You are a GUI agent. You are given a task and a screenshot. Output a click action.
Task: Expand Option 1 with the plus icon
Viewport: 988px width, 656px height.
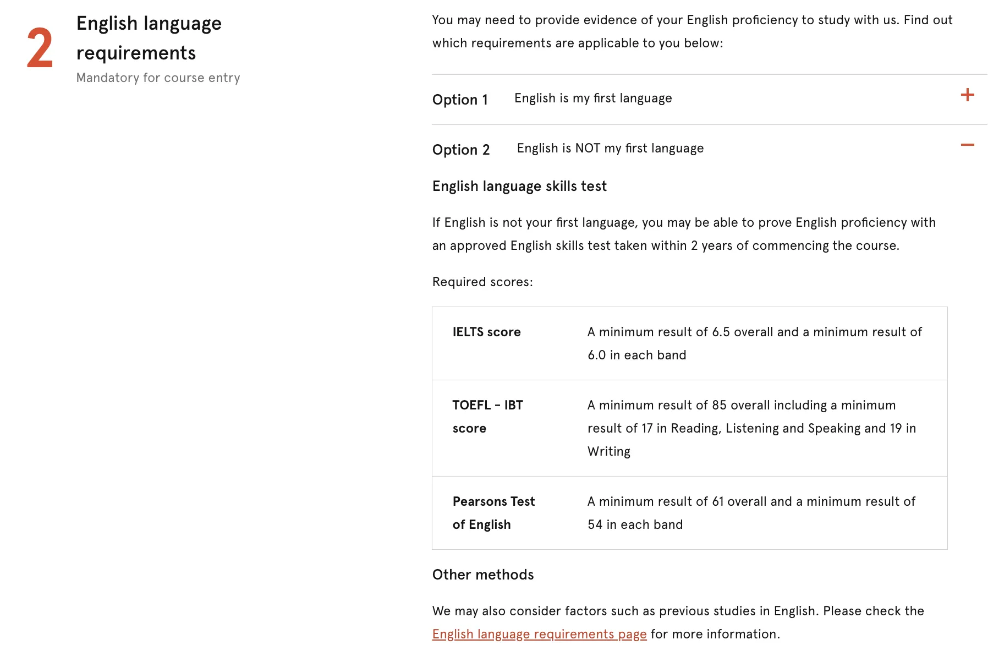click(x=967, y=95)
